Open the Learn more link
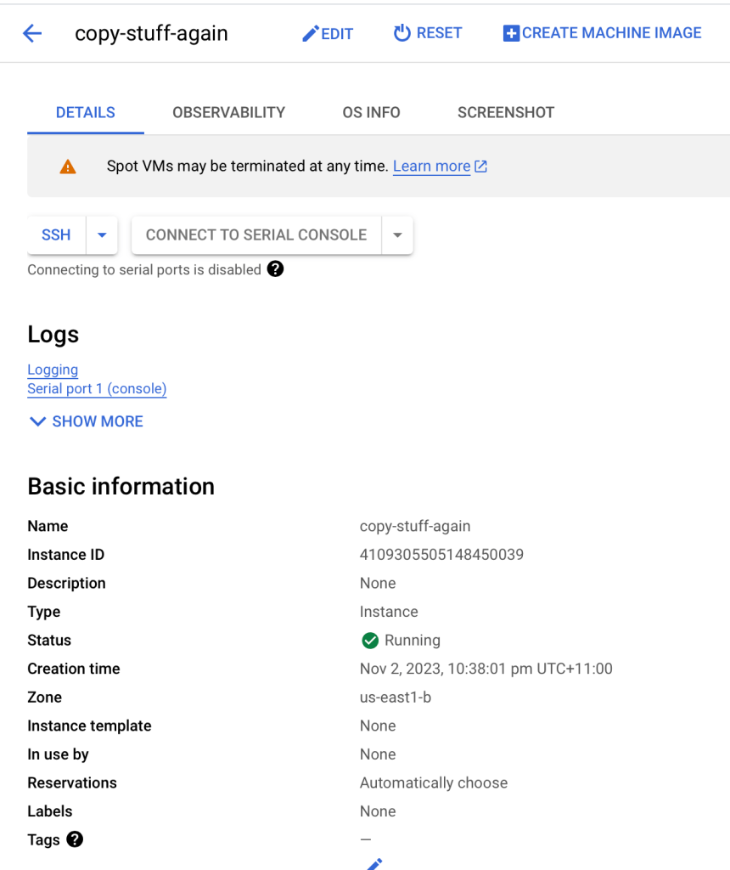The width and height of the screenshot is (730, 870). (x=431, y=167)
